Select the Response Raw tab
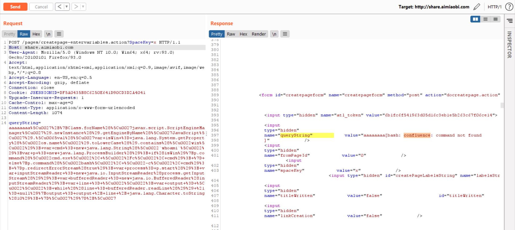Viewport: 515px width, 230px height. pyautogui.click(x=231, y=34)
